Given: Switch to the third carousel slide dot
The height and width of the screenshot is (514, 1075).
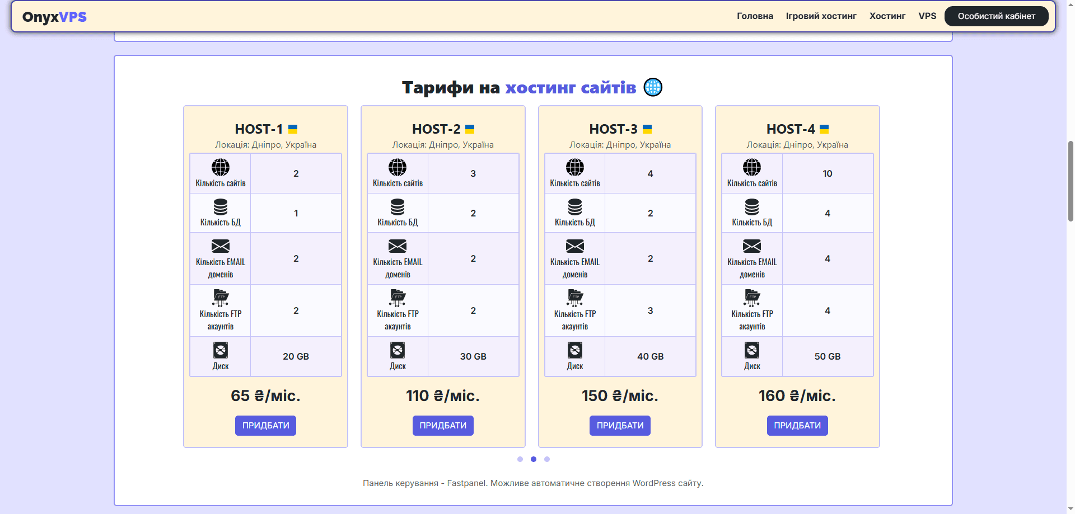Looking at the screenshot, I should point(547,459).
